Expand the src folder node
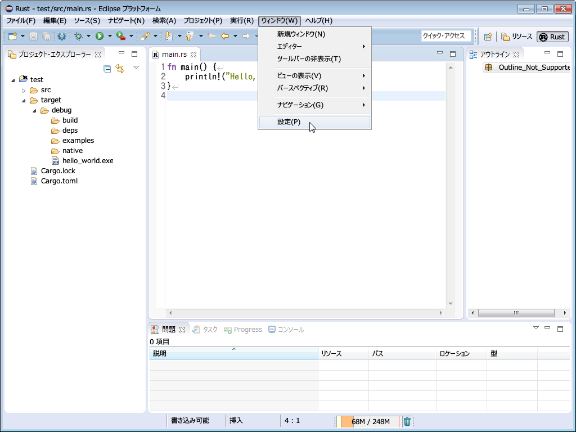Viewport: 576px width, 432px height. click(24, 91)
